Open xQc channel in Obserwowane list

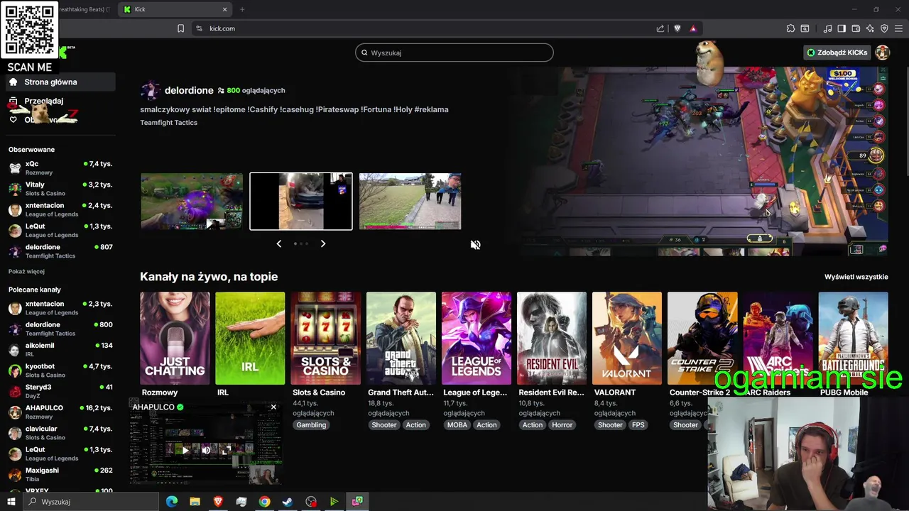coord(60,168)
